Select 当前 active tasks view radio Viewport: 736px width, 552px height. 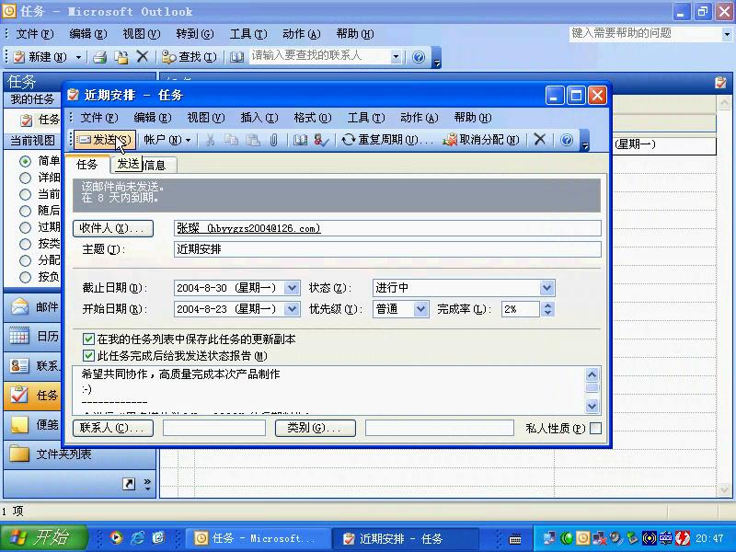point(26,194)
